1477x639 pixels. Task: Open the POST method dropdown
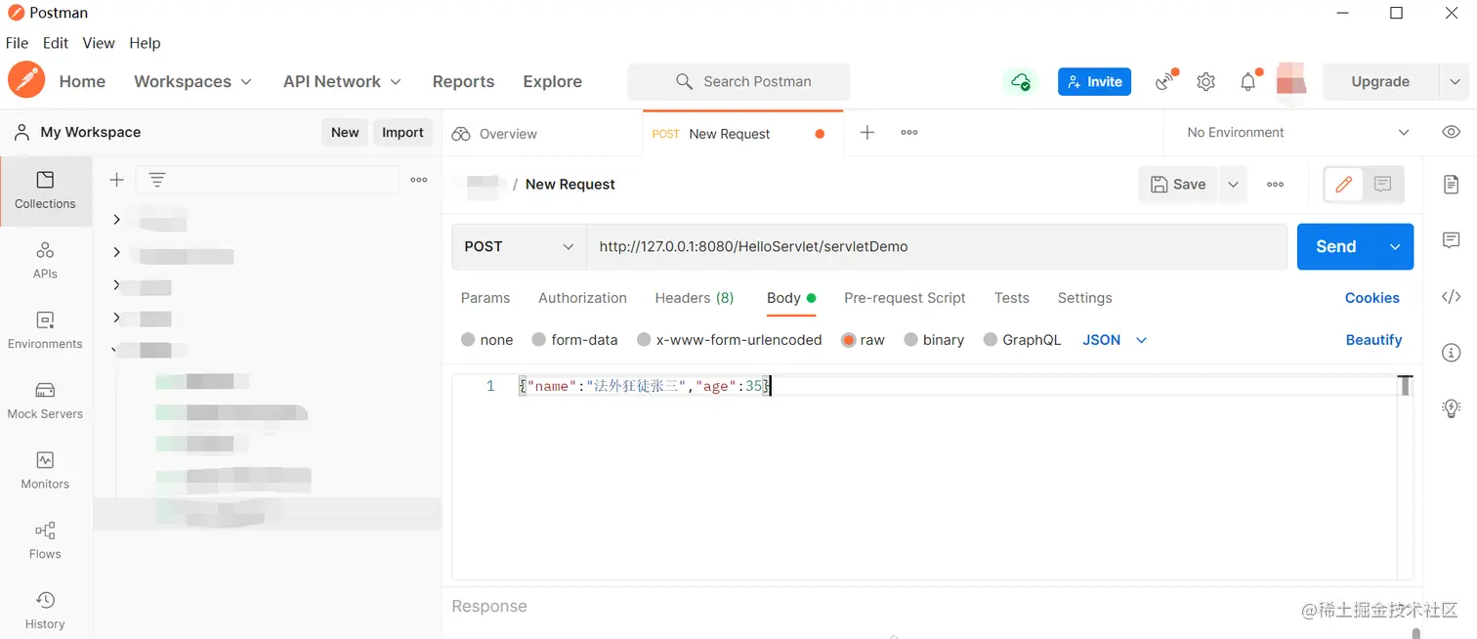tap(519, 246)
